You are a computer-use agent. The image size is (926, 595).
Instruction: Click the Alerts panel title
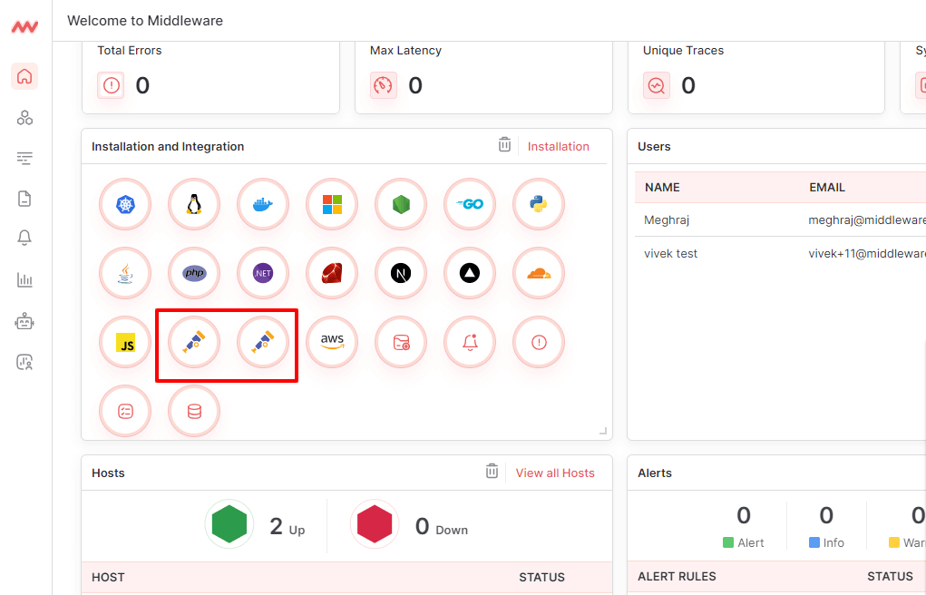point(654,473)
